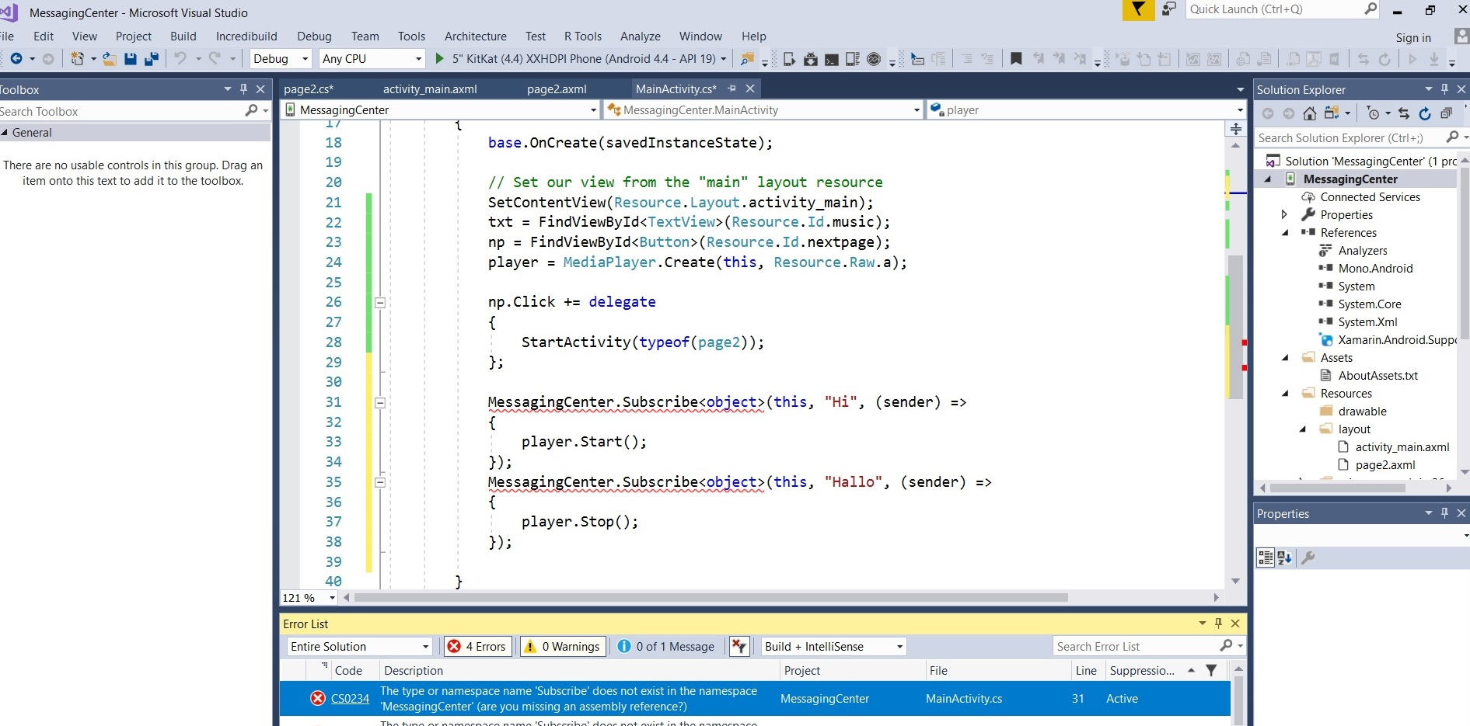Viewport: 1470px width, 726px height.
Task: Start debugging with green play arrow
Action: click(439, 58)
